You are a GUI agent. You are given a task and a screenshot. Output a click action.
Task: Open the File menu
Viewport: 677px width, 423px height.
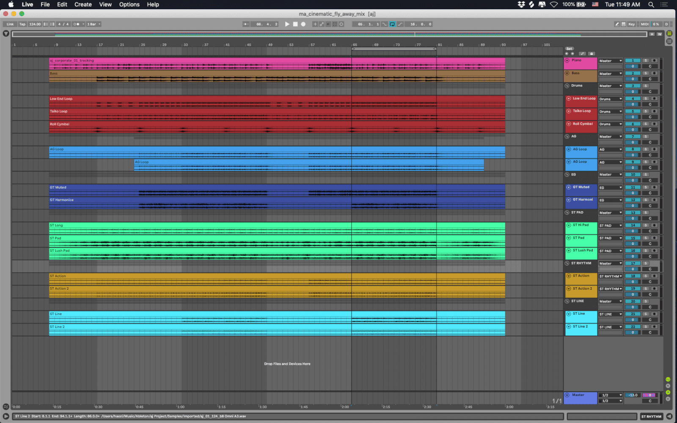(45, 4)
